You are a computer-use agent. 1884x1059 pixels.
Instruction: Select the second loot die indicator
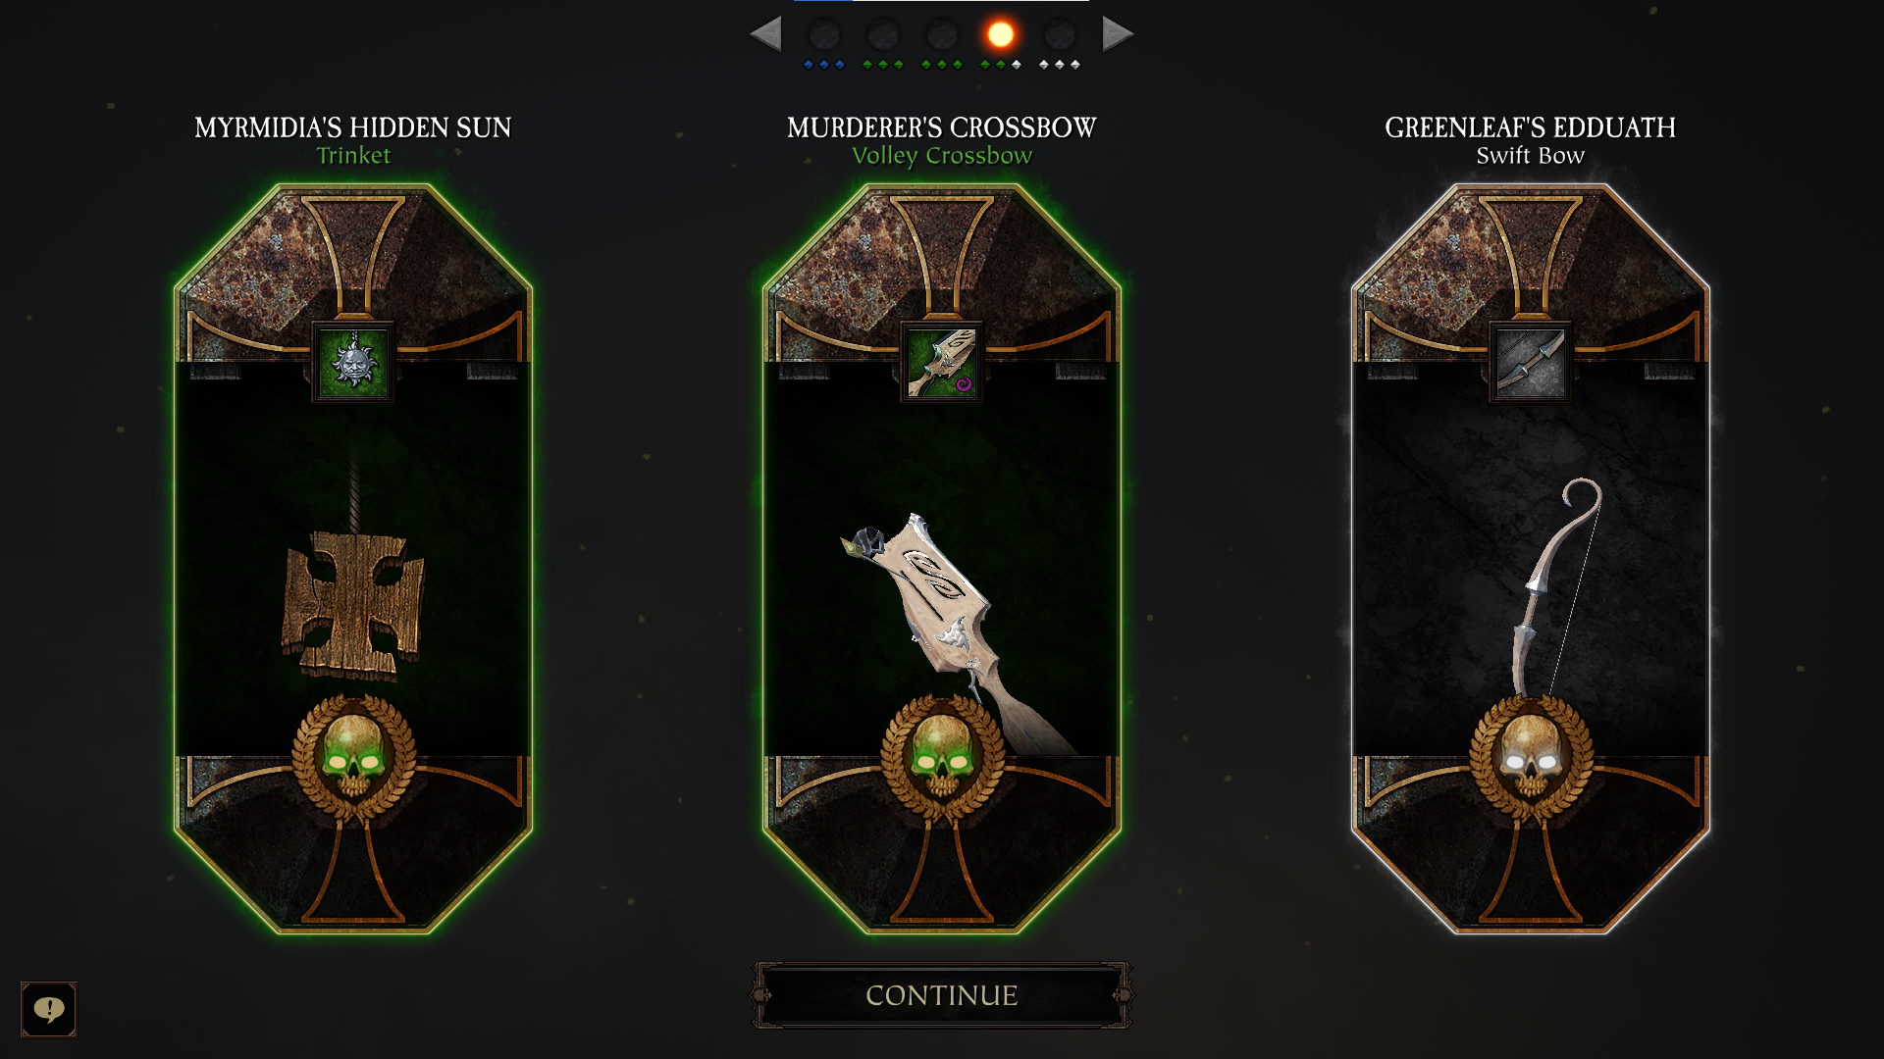click(883, 35)
